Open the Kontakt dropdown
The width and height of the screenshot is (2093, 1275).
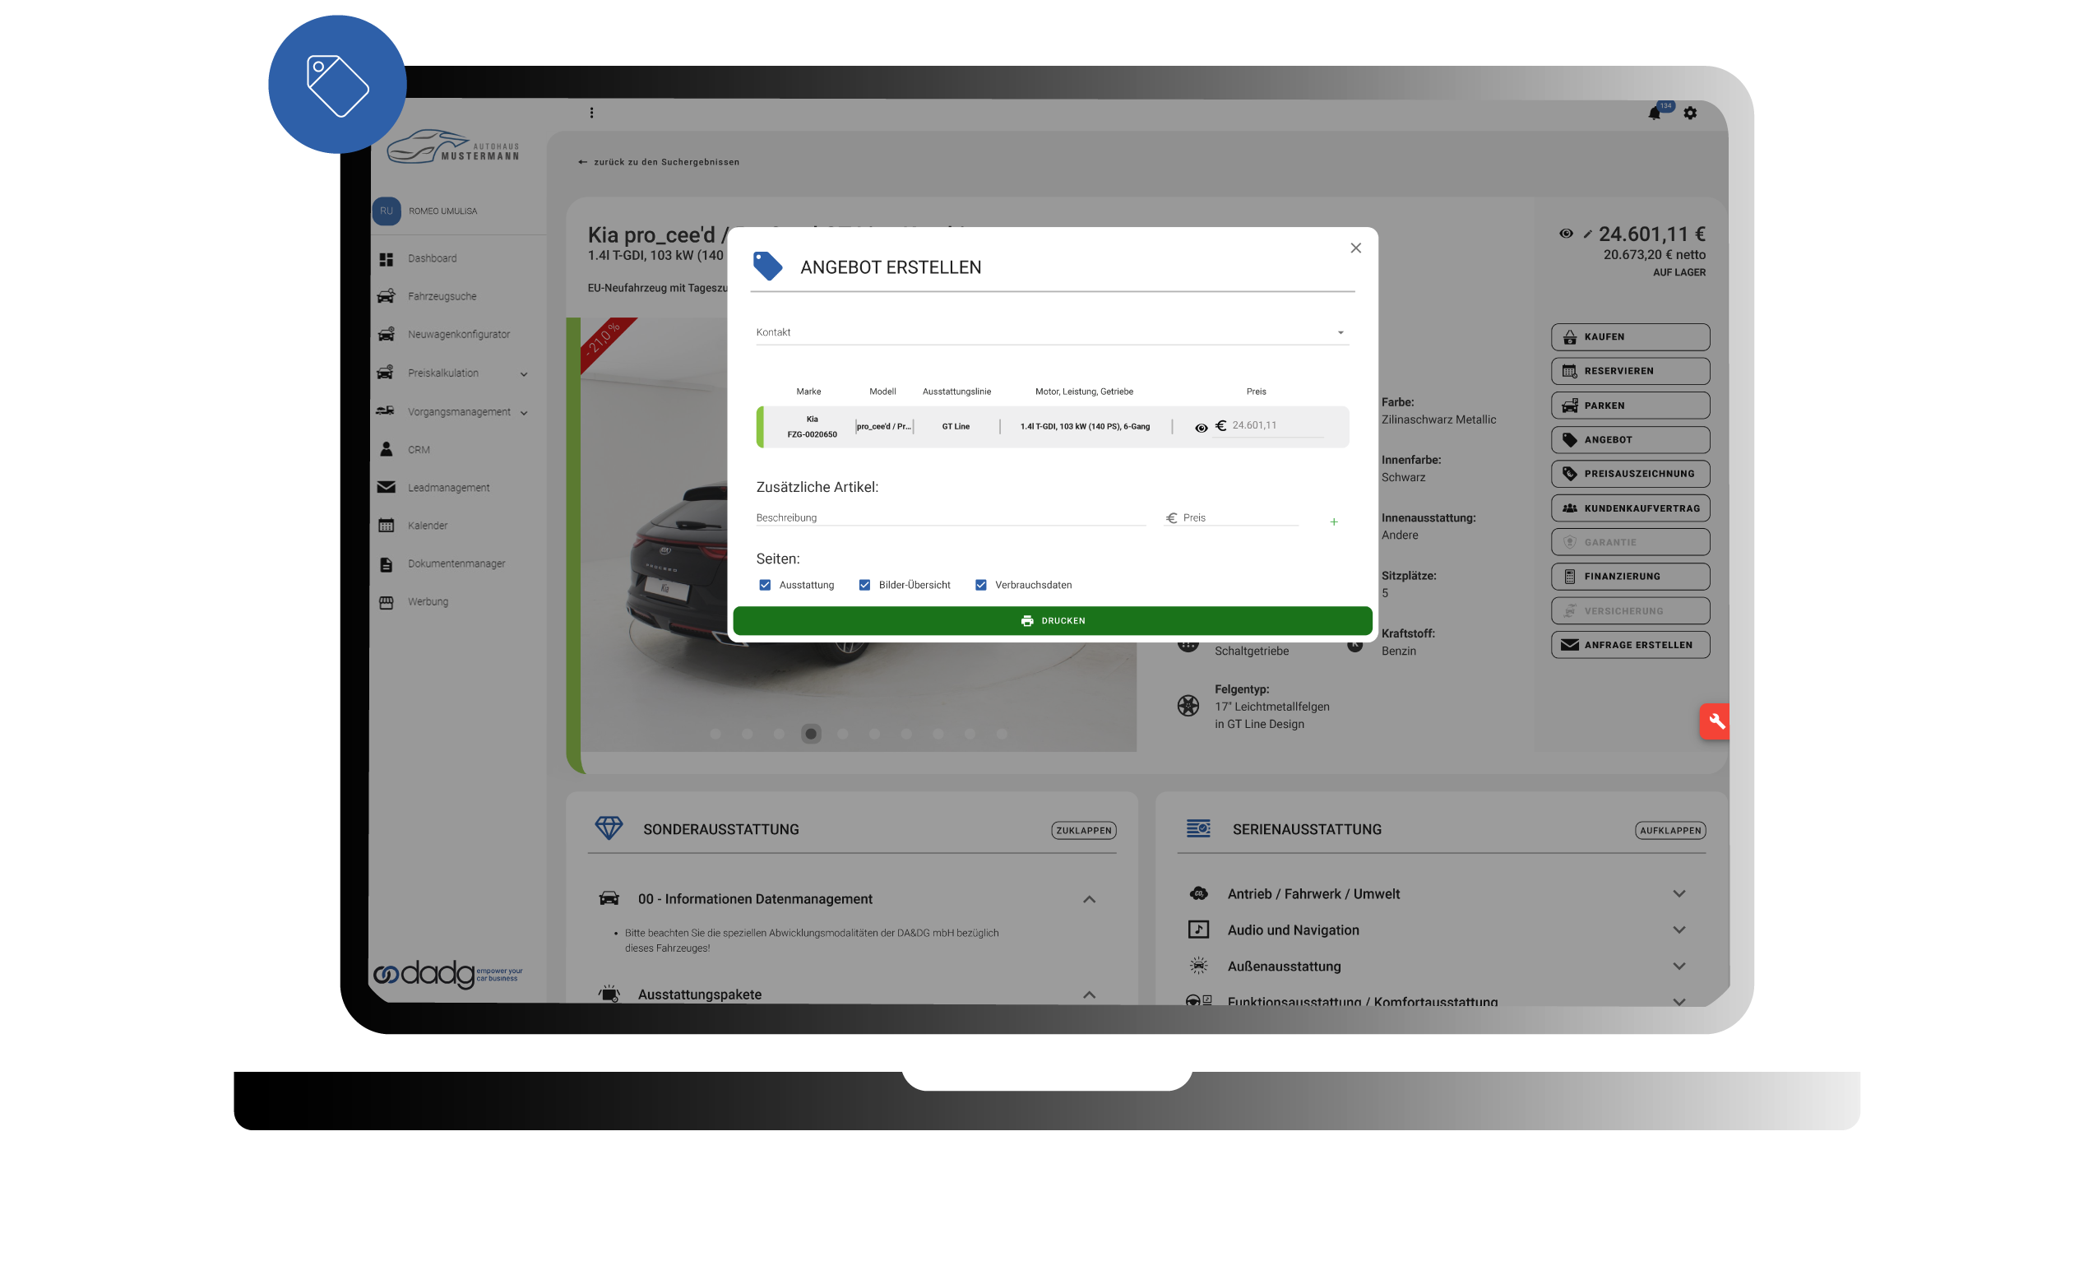tap(1052, 332)
